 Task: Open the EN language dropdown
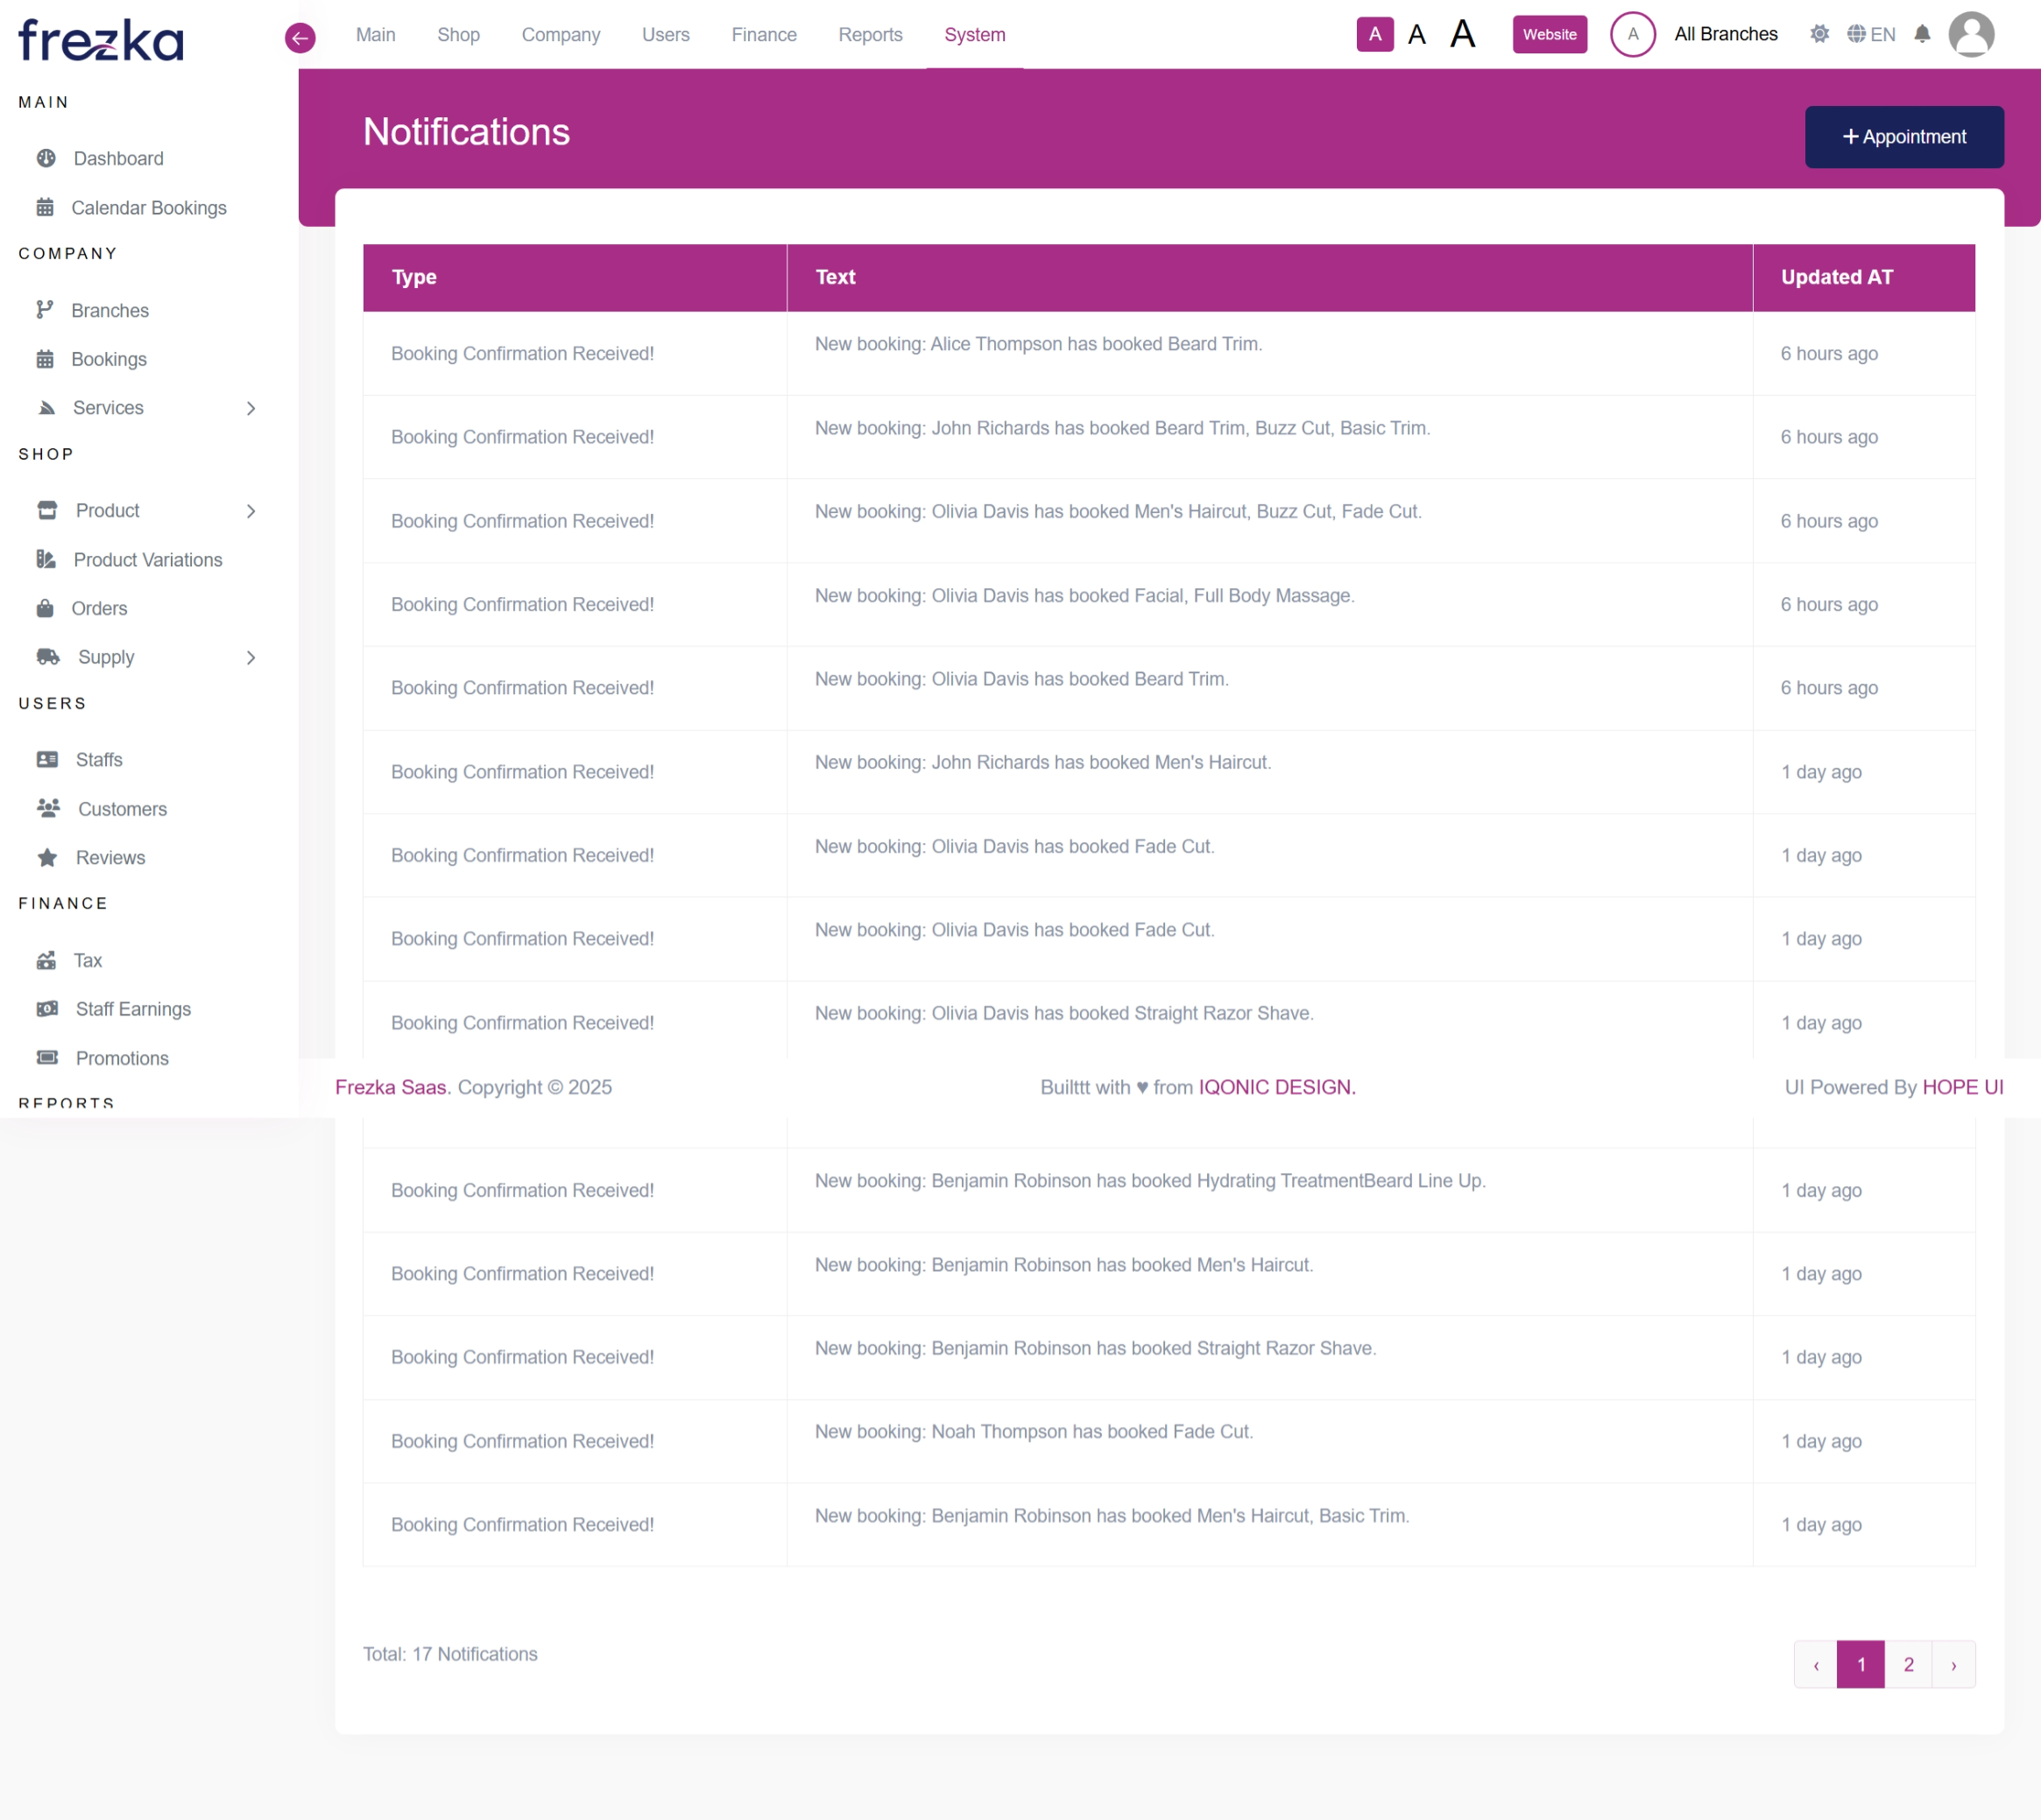[x=1871, y=34]
